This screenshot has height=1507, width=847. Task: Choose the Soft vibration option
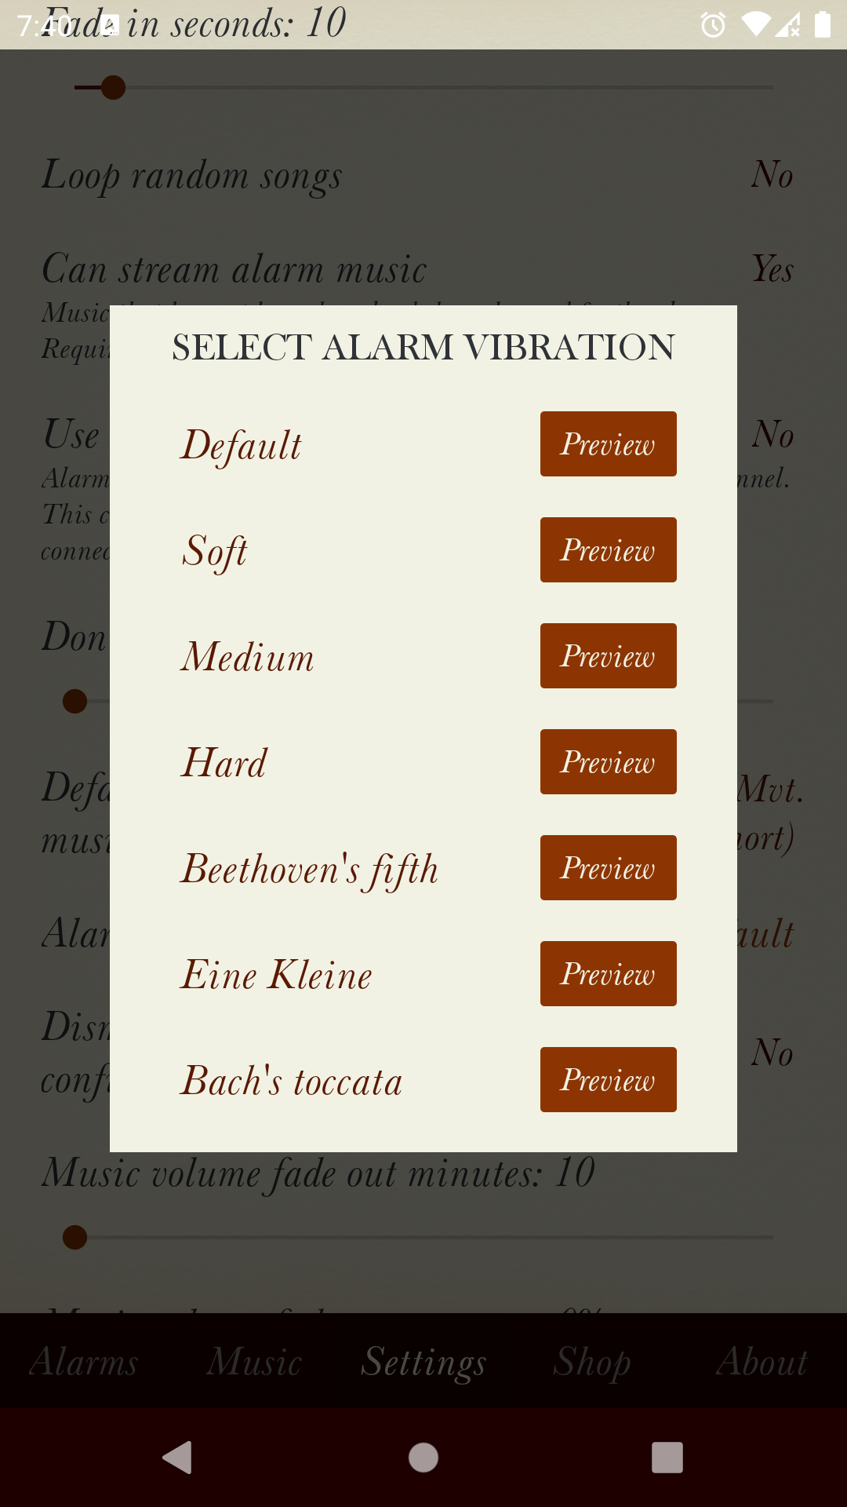pyautogui.click(x=214, y=551)
